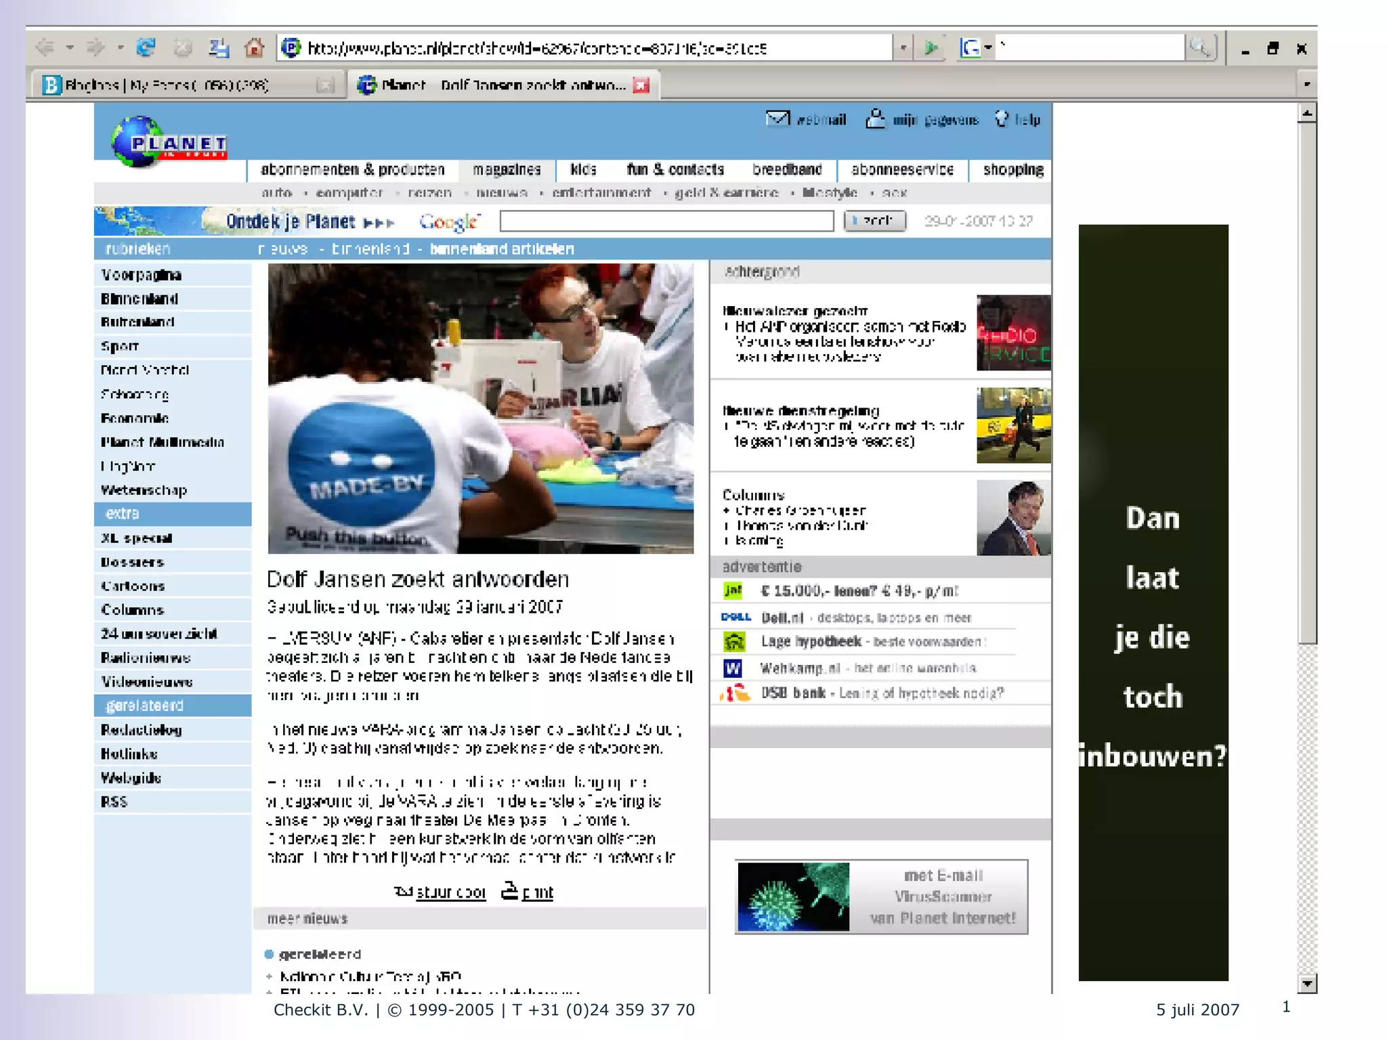Click the Google search input field
This screenshot has width=1387, height=1040.
tap(666, 221)
